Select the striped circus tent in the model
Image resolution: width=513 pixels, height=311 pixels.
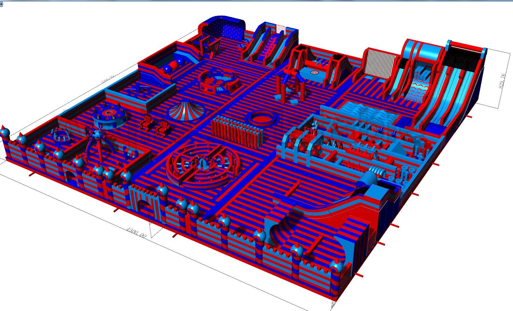[x=187, y=110]
